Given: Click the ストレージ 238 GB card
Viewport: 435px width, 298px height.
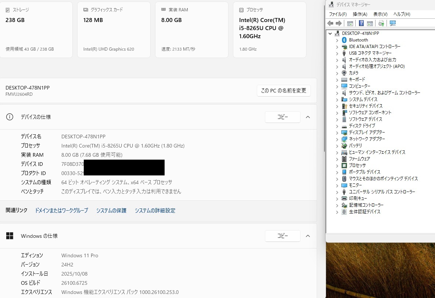Looking at the screenshot, I should coord(36,30).
